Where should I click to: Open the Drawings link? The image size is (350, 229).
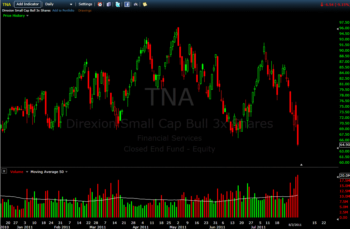pos(85,11)
